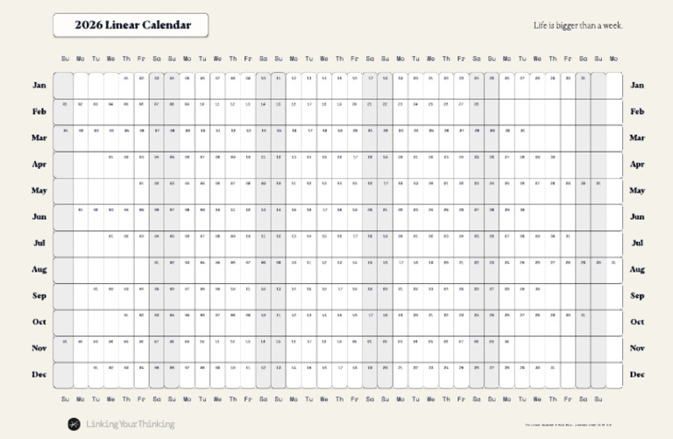Click the Nov row label on the left
This screenshot has width=673, height=439.
(39, 349)
